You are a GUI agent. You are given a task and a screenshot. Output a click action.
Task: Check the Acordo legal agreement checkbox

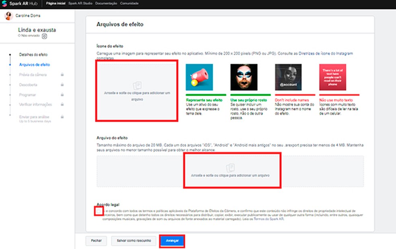pos(99,211)
